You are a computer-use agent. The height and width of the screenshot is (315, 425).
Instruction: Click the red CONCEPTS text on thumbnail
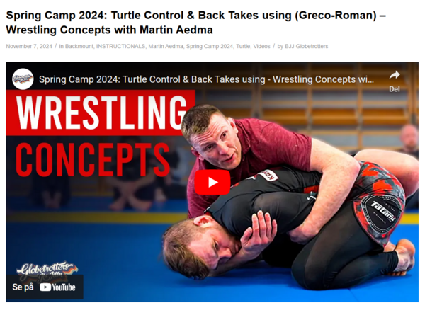click(93, 160)
